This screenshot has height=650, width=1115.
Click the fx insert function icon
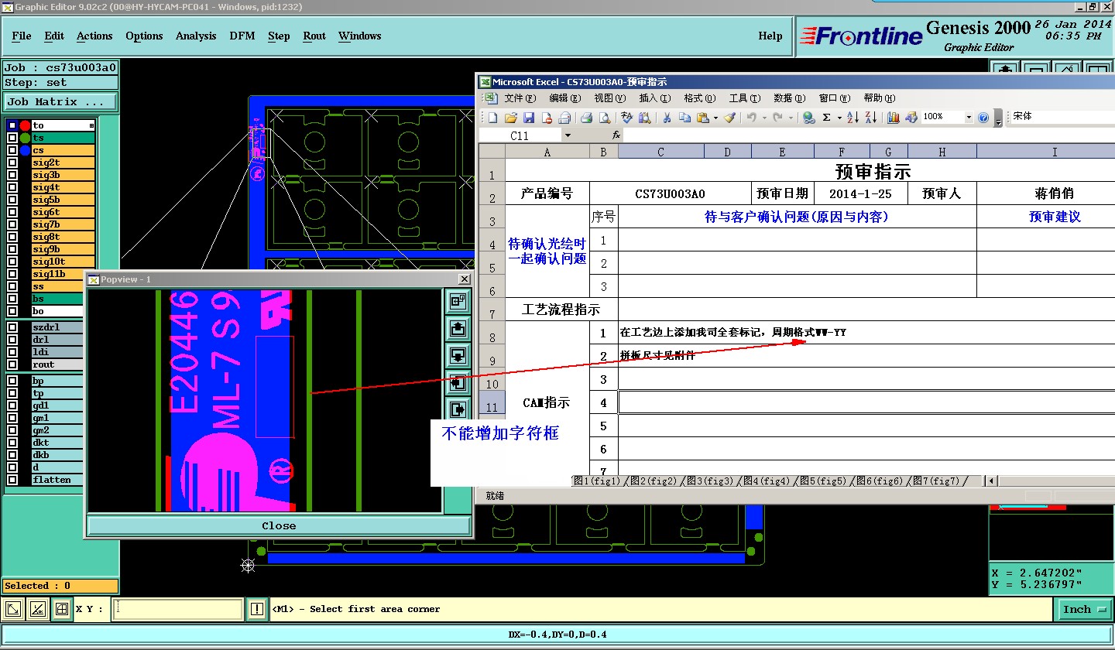616,135
